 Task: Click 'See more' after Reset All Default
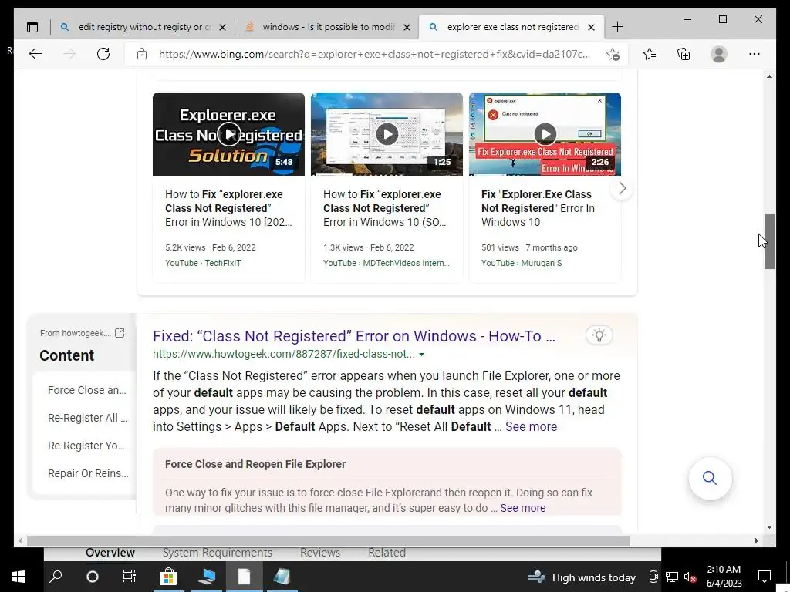(531, 426)
